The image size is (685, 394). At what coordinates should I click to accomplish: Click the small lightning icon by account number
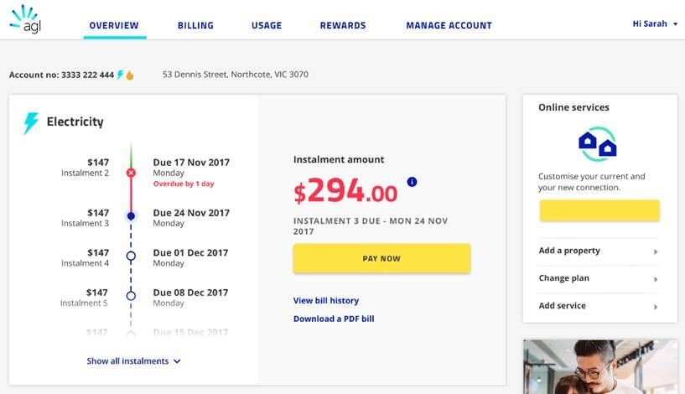pos(121,75)
